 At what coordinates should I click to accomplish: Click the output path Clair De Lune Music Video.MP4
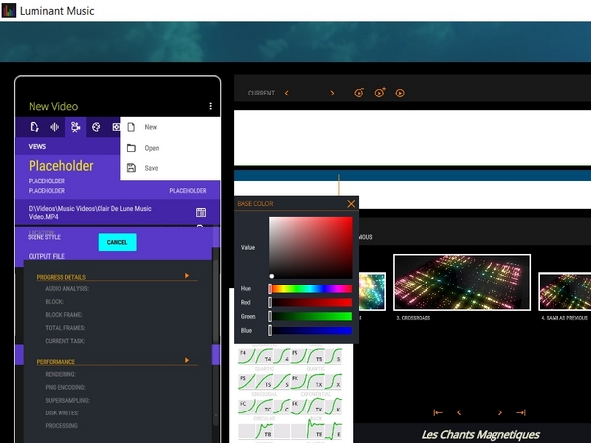tap(90, 212)
